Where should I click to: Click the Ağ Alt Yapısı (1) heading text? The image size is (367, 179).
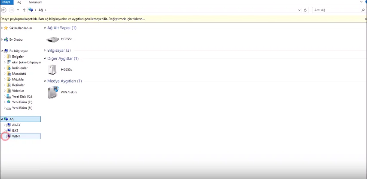62,28
